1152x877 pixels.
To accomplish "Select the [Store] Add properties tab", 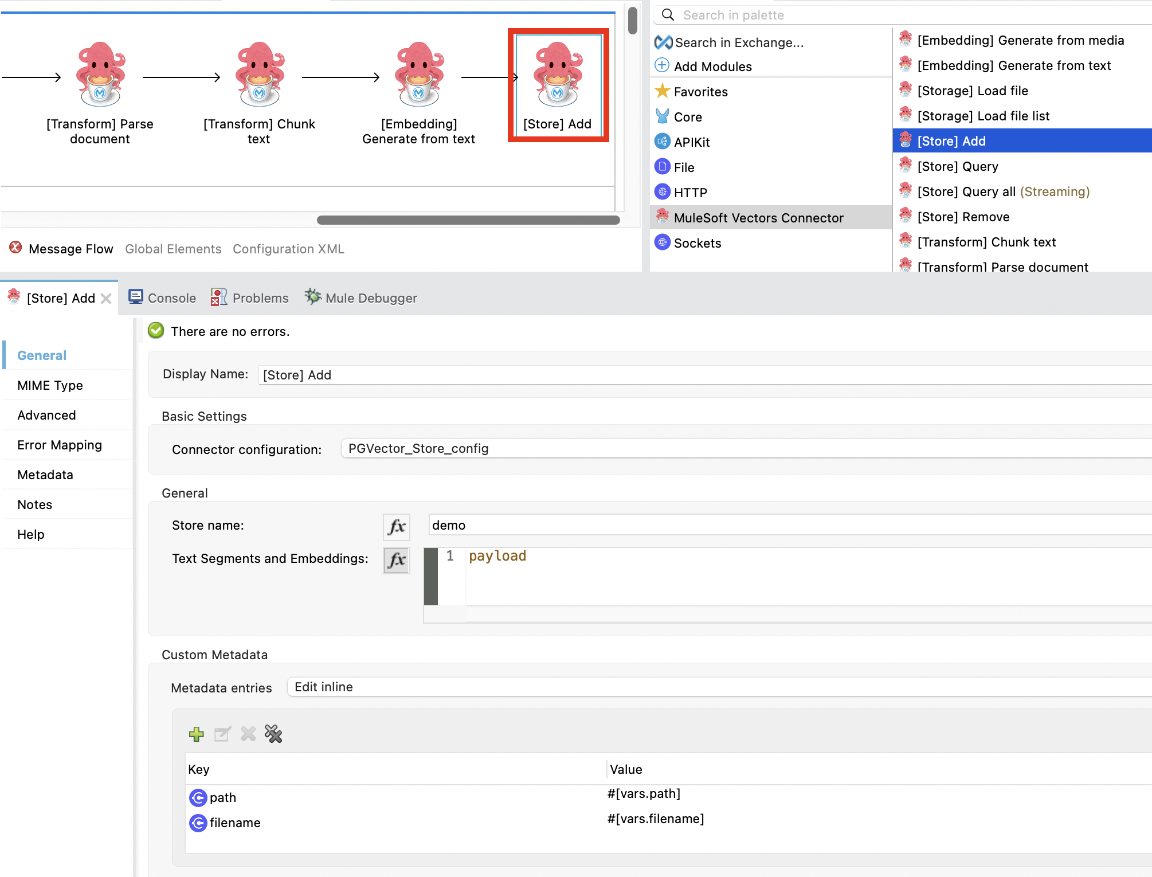I will pos(60,297).
